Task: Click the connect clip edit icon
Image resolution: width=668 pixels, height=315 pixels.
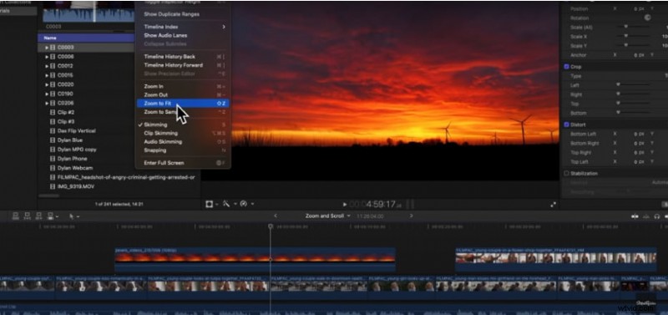Action: click(16, 216)
